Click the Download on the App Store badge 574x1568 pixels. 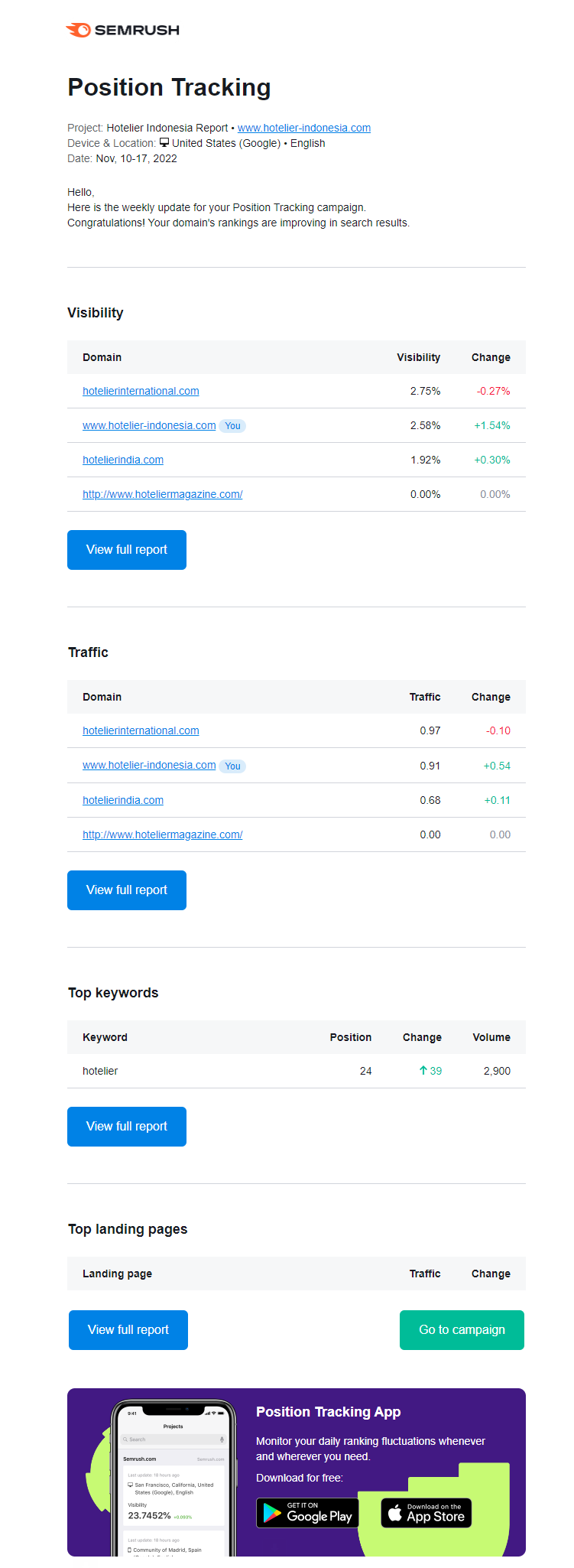426,1513
